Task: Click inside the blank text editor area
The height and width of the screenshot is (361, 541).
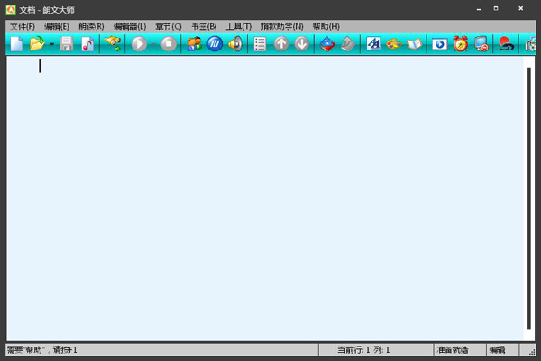Action: (x=265, y=198)
